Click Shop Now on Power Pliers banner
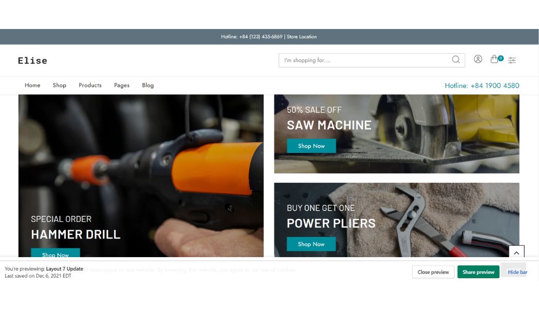Viewport: 539px width, 311px height. pyautogui.click(x=311, y=244)
